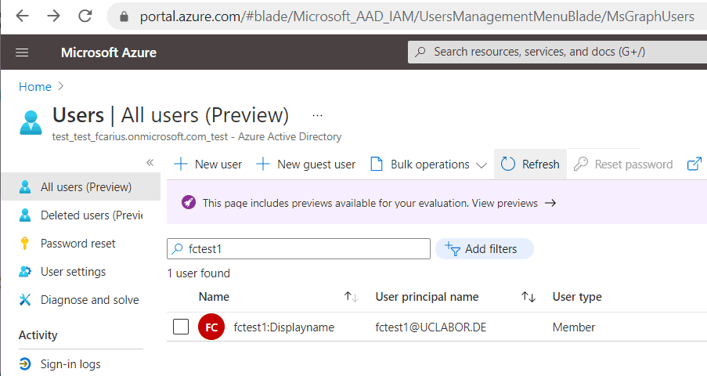
Task: Click the User settings gear icon
Action: [25, 272]
